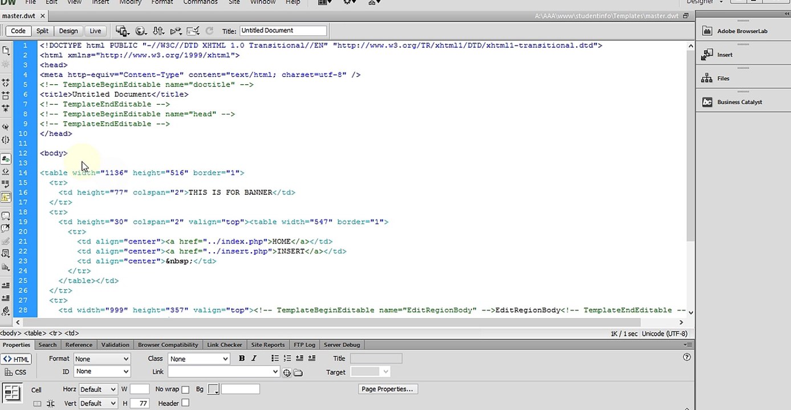791x410 pixels.
Task: Collapse full tag in coding toolbar
Action: click(x=6, y=83)
